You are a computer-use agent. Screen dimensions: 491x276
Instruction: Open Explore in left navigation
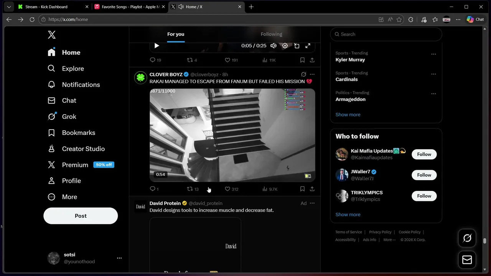66,69
